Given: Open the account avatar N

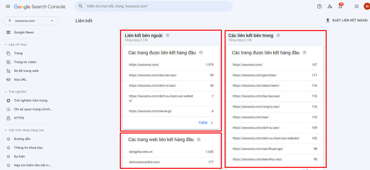Looking at the screenshot, I should 366,6.
